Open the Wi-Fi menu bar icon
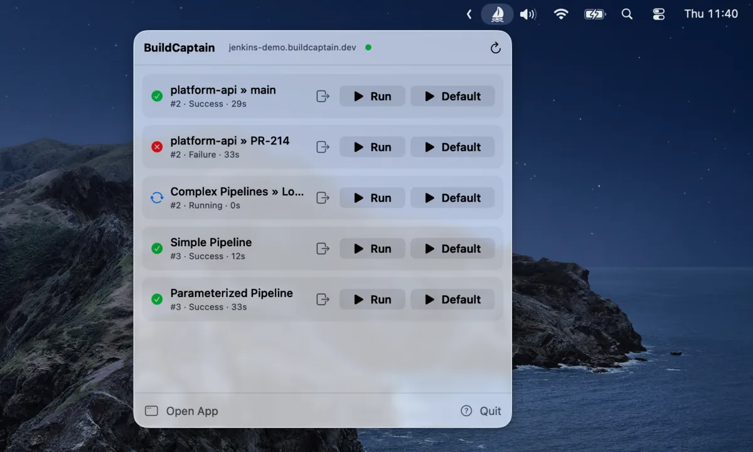The width and height of the screenshot is (753, 452). tap(561, 14)
